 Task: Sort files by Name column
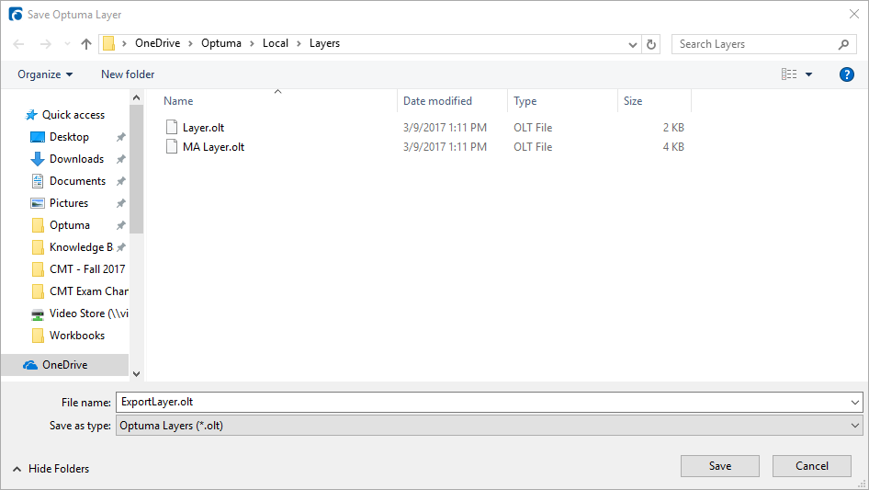point(178,101)
